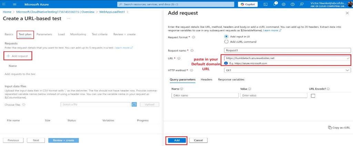The height and width of the screenshot is (146, 353).
Task: Click the URL input field
Action: (x=288, y=58)
